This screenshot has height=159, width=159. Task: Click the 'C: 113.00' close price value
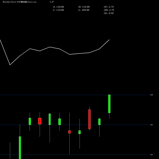(59, 10)
